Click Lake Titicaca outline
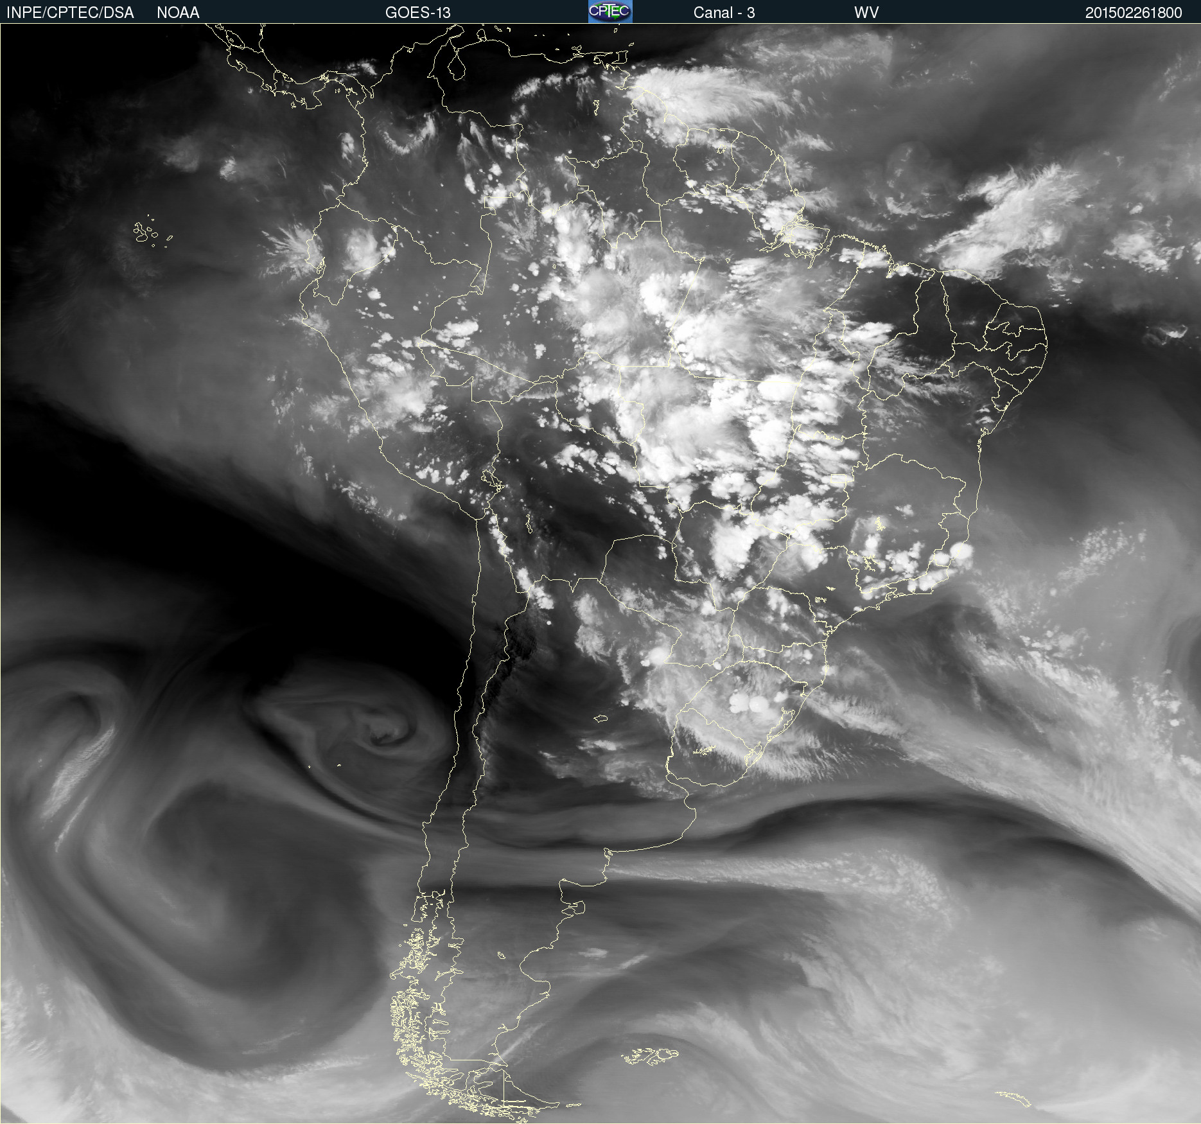 [490, 479]
